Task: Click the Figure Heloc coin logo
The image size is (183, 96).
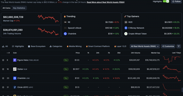Action: pos(15,60)
